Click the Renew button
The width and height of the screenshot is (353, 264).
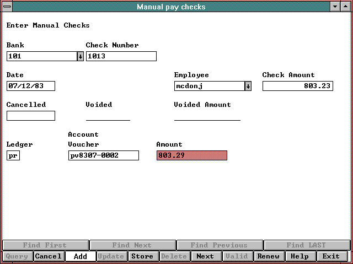point(268,256)
